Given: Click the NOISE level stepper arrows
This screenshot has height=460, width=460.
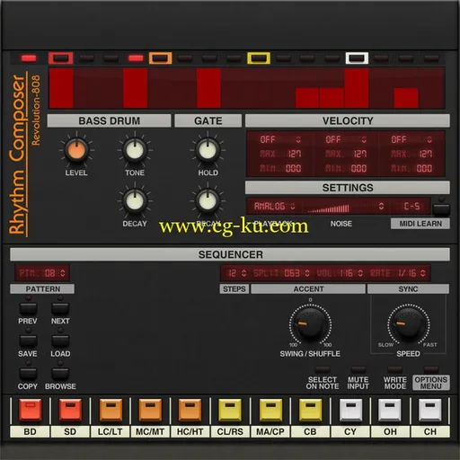Looking at the screenshot, I should click(381, 206).
